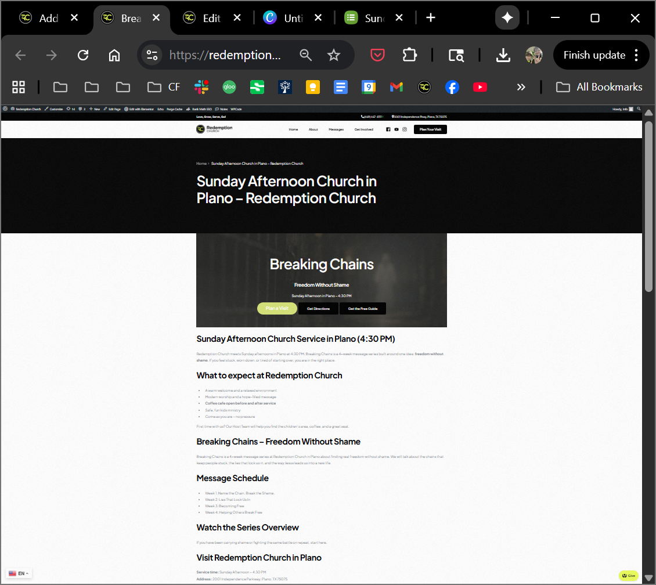Open the Gmail bookmark
656x585 pixels.
(x=397, y=87)
